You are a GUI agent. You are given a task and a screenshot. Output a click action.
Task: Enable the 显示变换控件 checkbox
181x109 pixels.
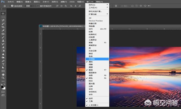(38, 6)
